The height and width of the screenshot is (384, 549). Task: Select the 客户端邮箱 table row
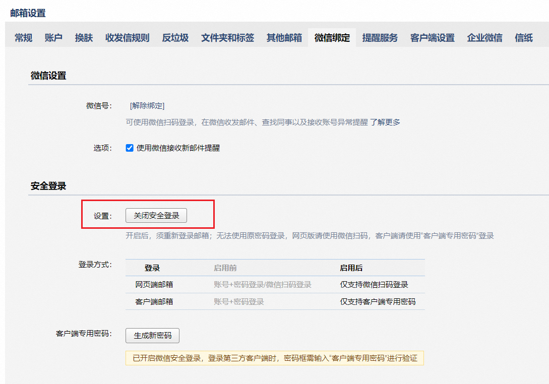coord(275,301)
